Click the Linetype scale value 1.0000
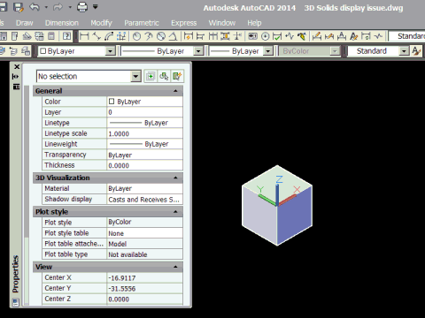This screenshot has width=425, height=318. point(144,133)
